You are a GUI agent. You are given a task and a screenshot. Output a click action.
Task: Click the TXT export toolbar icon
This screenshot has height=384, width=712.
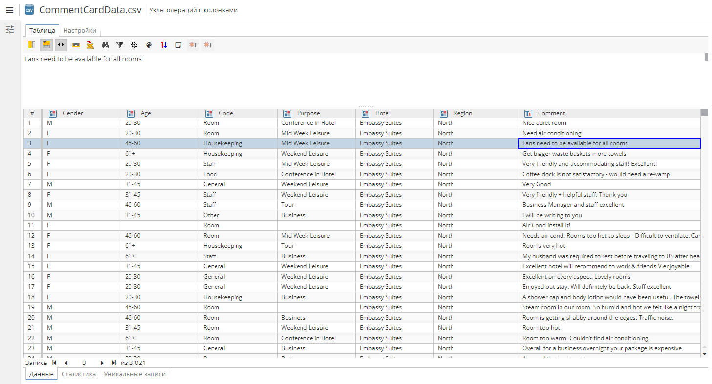click(76, 45)
